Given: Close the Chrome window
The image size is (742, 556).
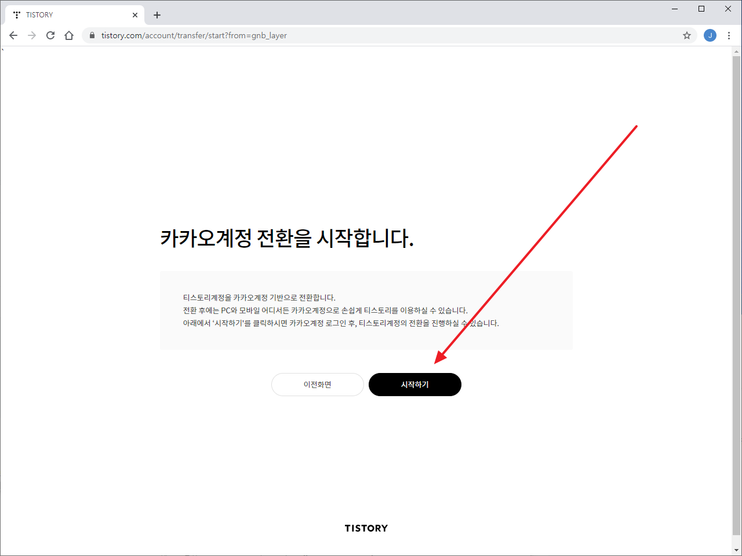Looking at the screenshot, I should coord(728,9).
